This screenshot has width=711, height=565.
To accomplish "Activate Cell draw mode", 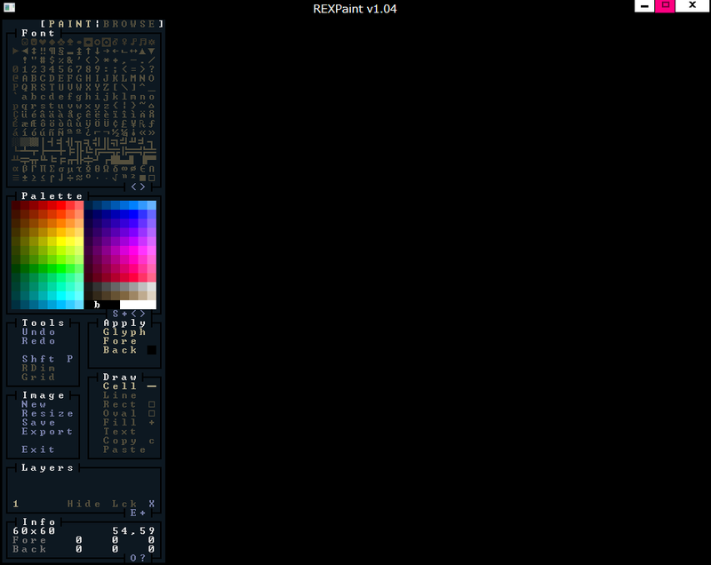I will tap(120, 386).
